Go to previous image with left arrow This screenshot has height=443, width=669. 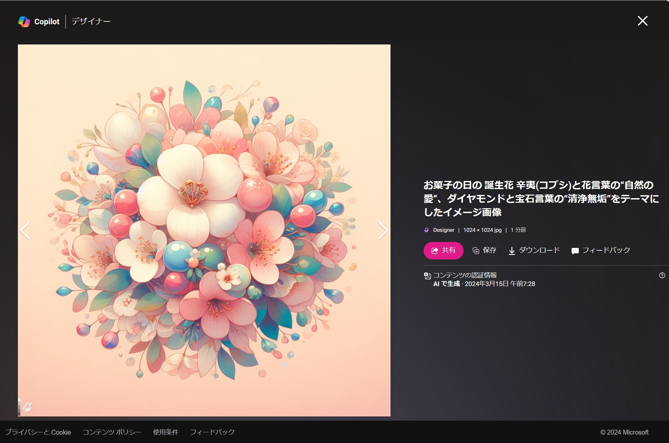coord(25,230)
